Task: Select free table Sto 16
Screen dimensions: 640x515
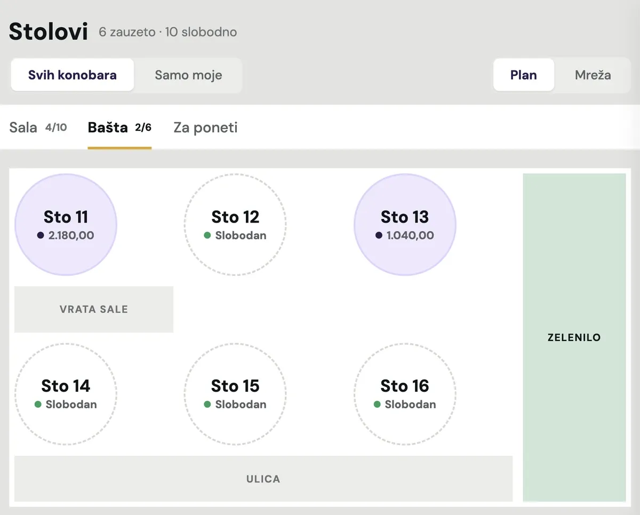Action: [x=405, y=394]
